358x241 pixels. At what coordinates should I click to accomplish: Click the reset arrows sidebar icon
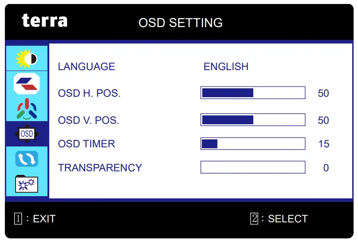click(27, 159)
